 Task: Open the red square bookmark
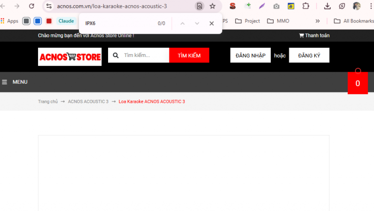point(49,21)
